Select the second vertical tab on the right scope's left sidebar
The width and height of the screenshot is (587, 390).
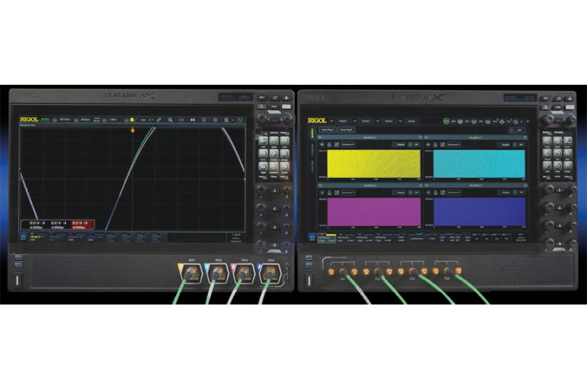tap(313, 149)
